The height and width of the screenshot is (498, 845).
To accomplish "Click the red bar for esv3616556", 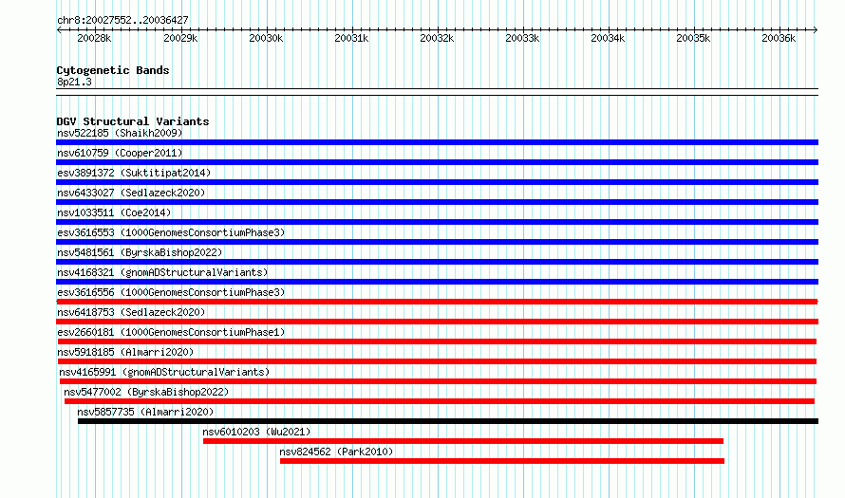I will (x=437, y=302).
